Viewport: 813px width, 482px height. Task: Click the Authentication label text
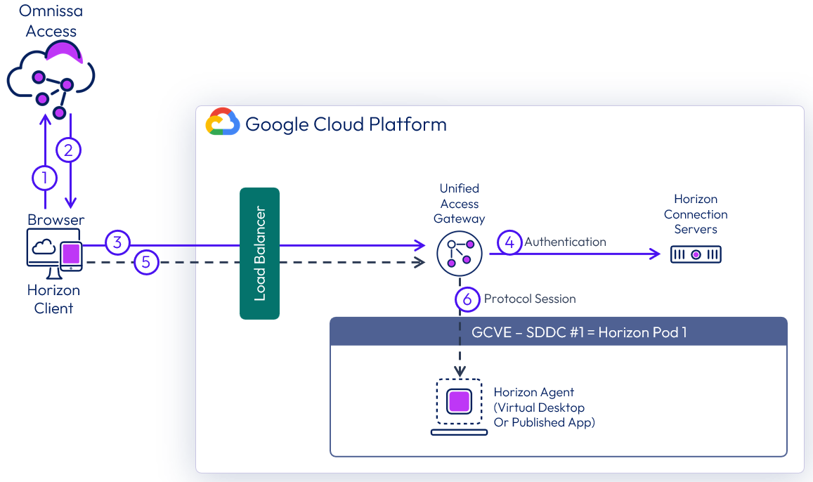click(x=565, y=242)
